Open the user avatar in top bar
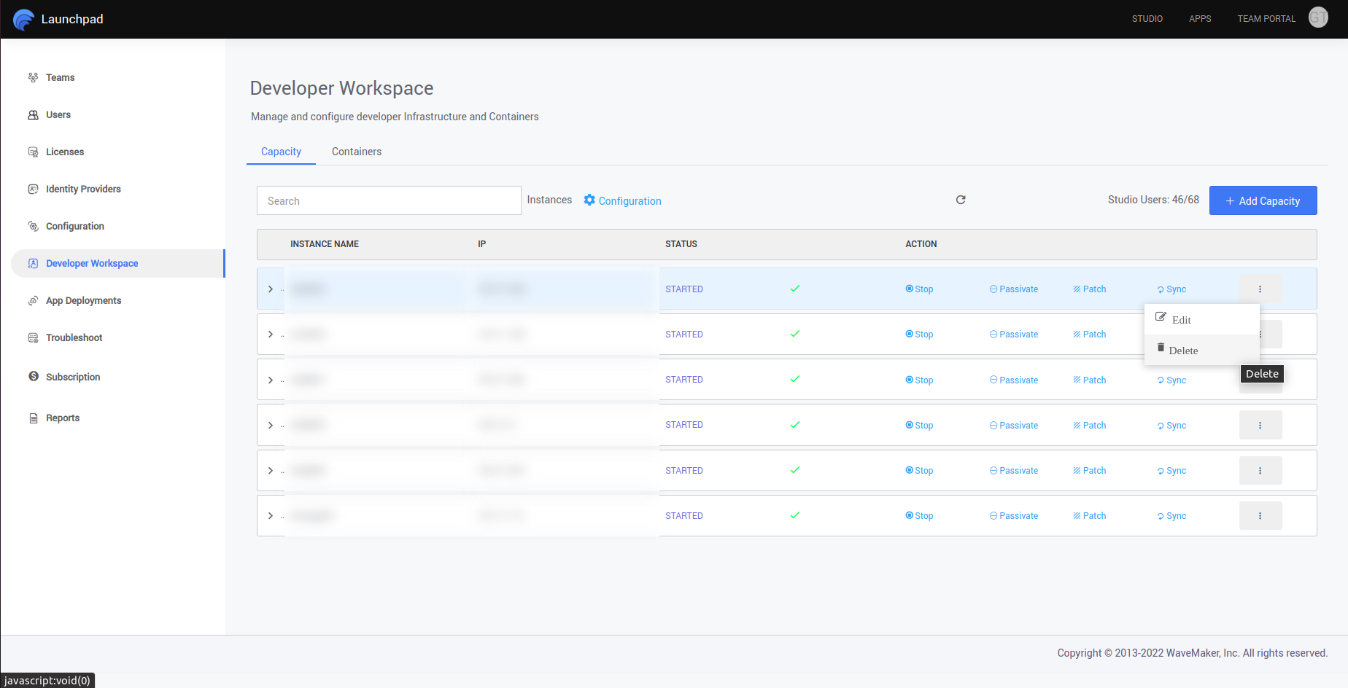The width and height of the screenshot is (1348, 688). pyautogui.click(x=1318, y=17)
